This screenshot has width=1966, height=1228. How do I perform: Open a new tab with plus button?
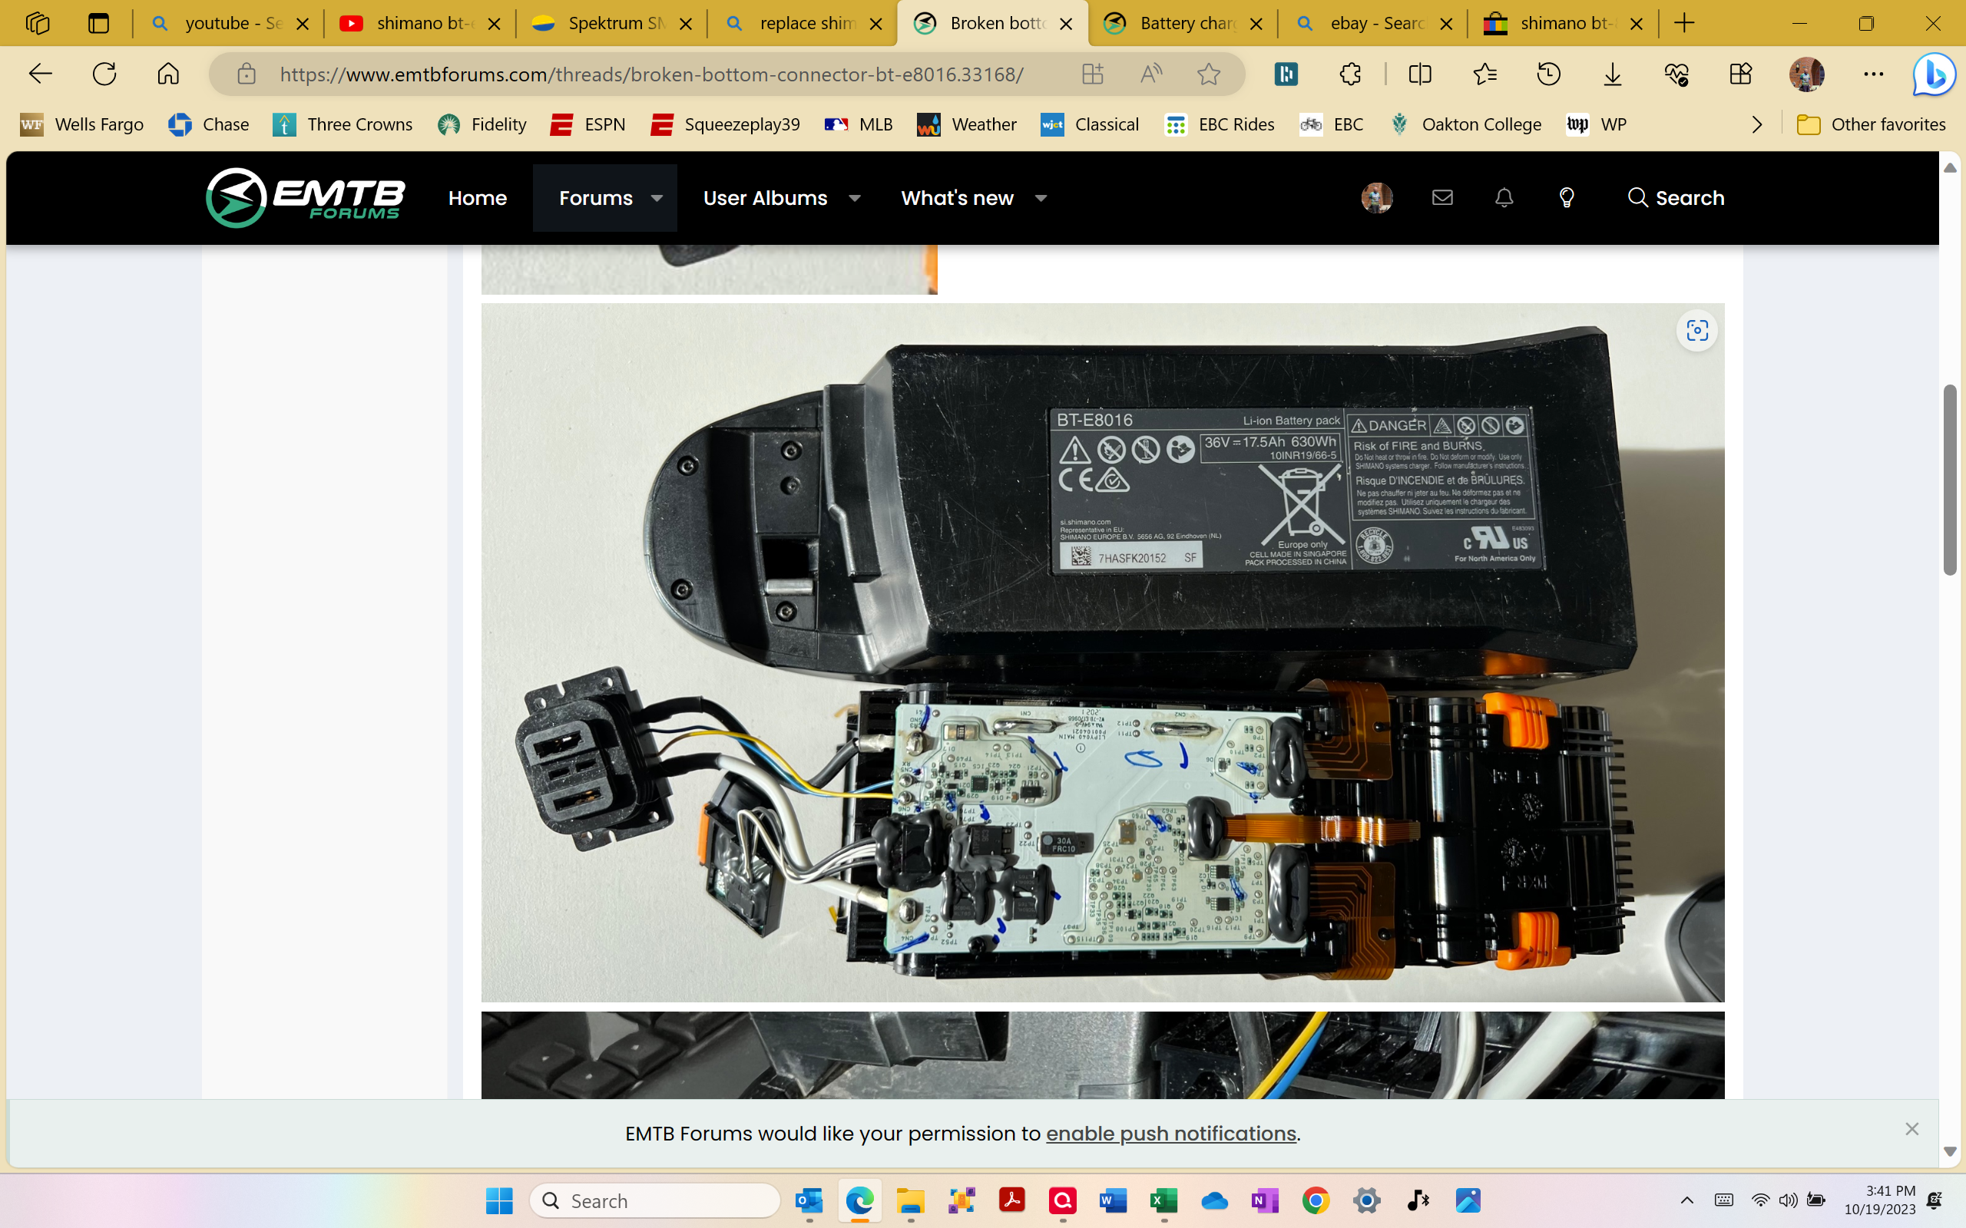(x=1684, y=24)
